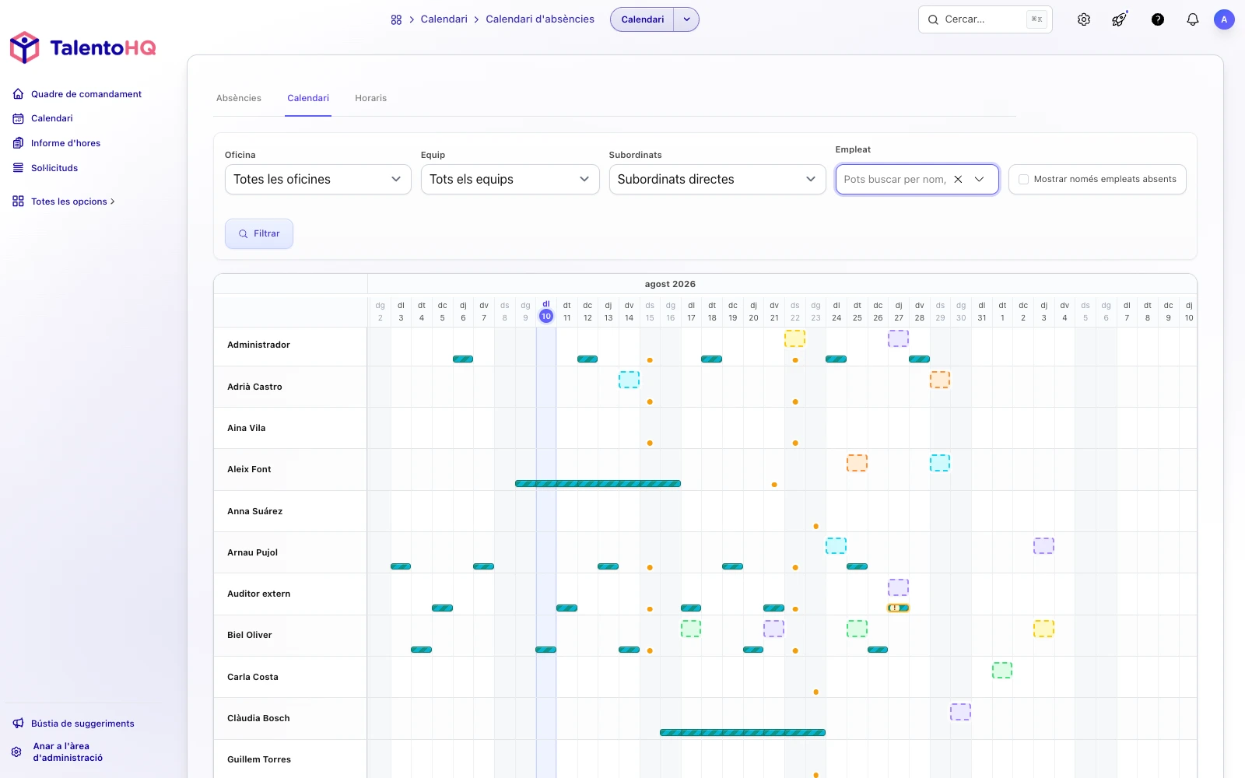Click Aleix Font's long teal absence bar
Image resolution: width=1245 pixels, height=778 pixels.
[x=598, y=484]
